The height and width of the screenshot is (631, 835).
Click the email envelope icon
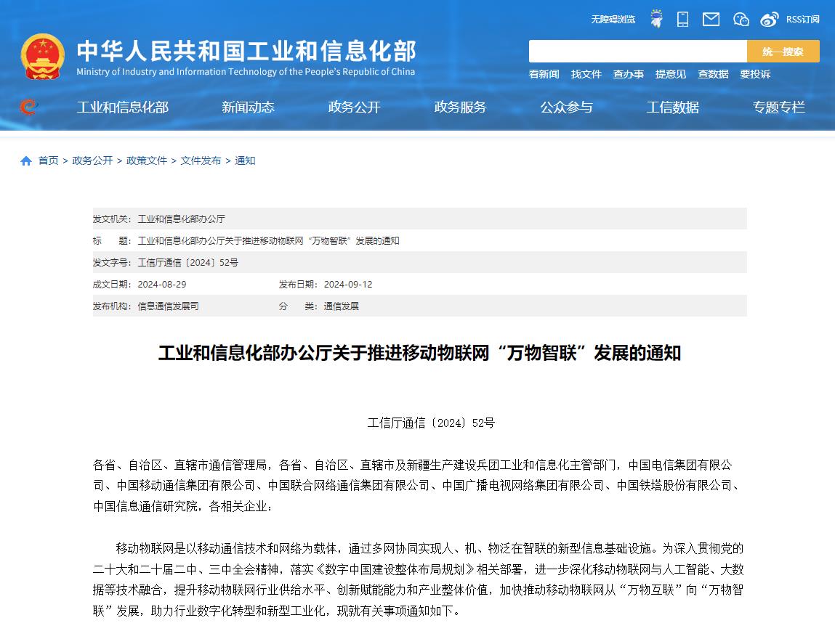click(x=711, y=20)
